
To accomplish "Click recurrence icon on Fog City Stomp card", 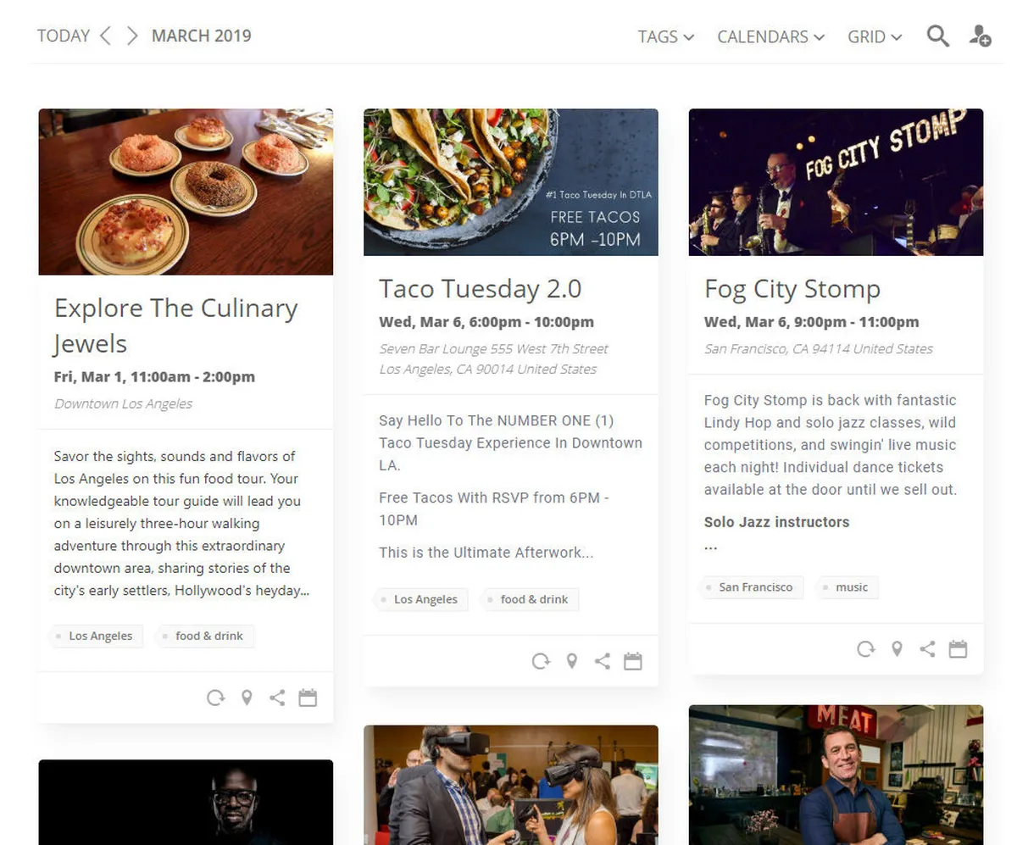I will (865, 649).
